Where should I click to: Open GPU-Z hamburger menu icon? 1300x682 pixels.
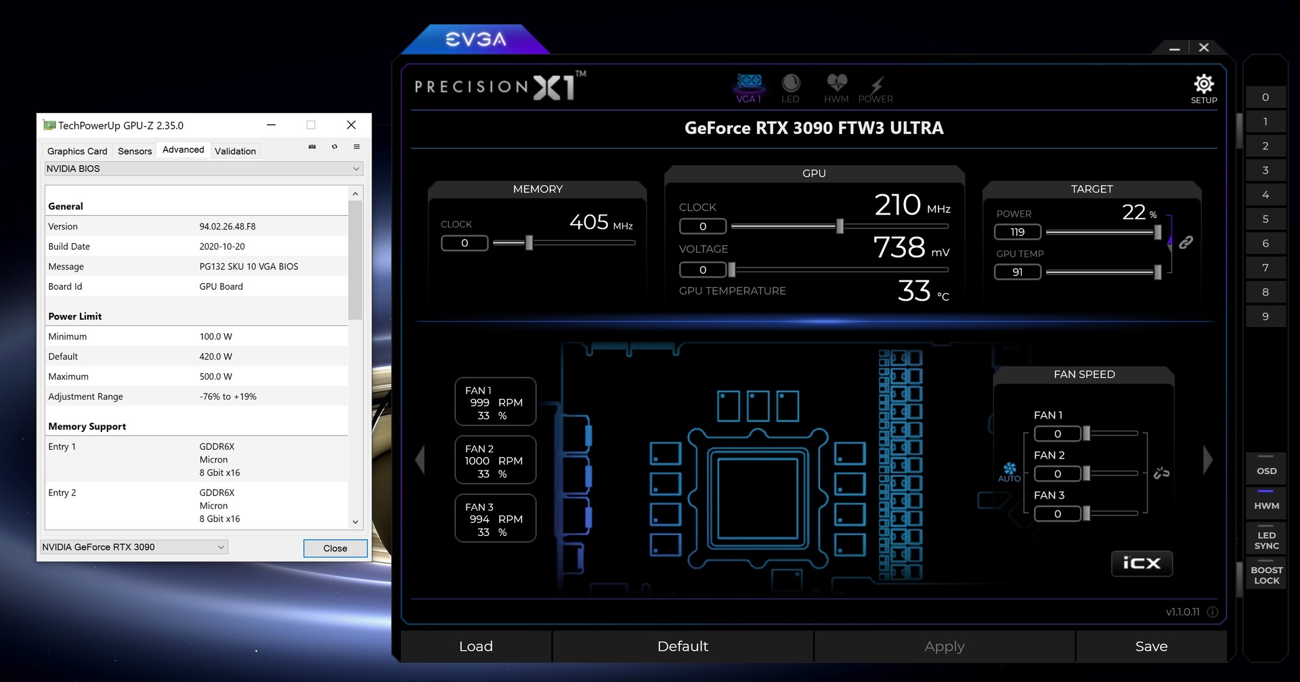click(356, 147)
